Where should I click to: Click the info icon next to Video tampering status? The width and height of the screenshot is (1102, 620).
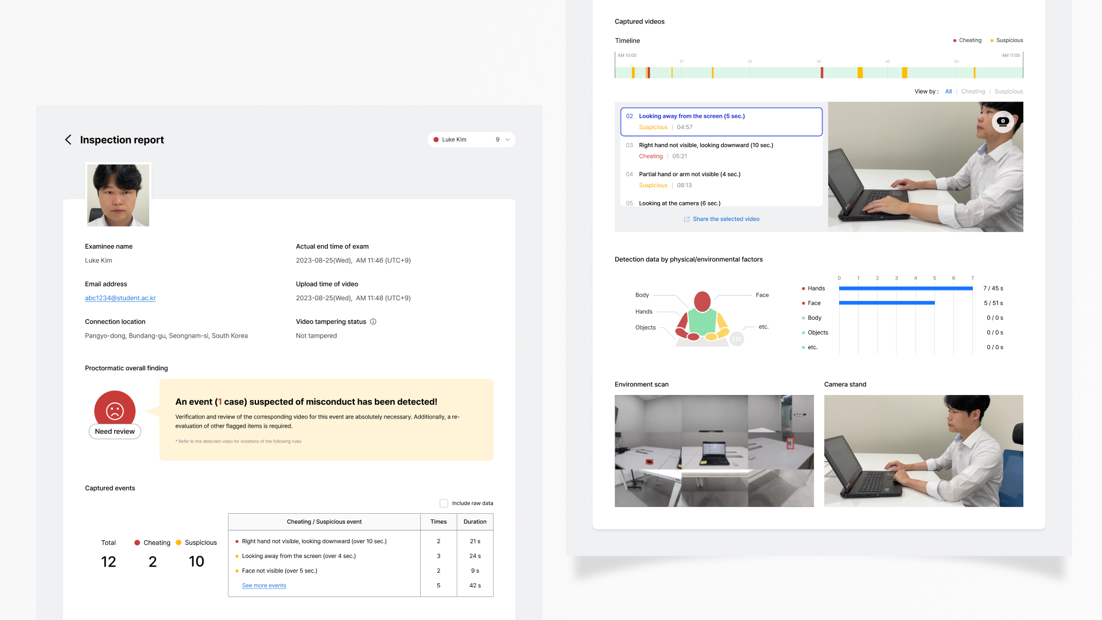(373, 321)
